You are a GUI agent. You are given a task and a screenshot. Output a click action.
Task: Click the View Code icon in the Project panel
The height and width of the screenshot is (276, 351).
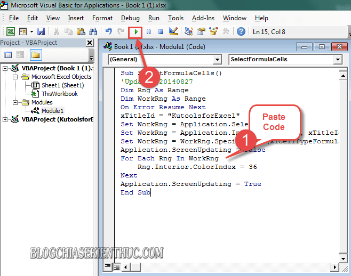pyautogui.click(x=8, y=55)
